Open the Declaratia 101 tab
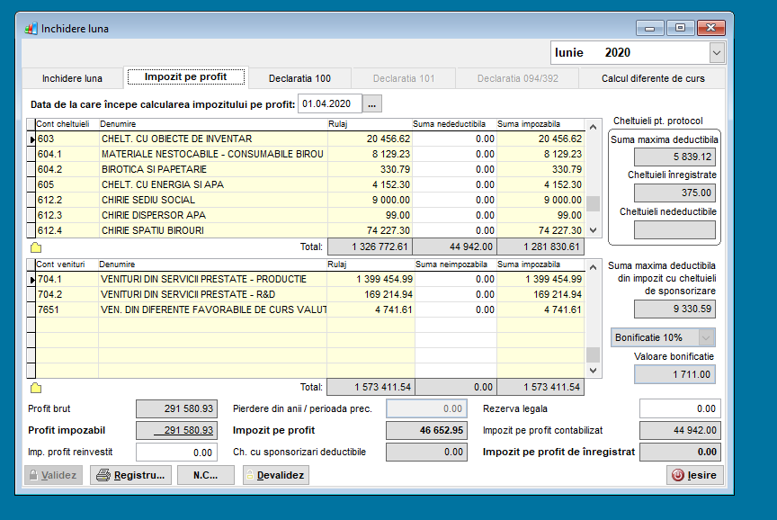The width and height of the screenshot is (777, 520). click(x=404, y=78)
